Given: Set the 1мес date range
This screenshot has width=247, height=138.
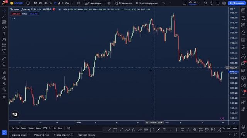Looking at the screenshot, I should pyautogui.click(x=24, y=128).
